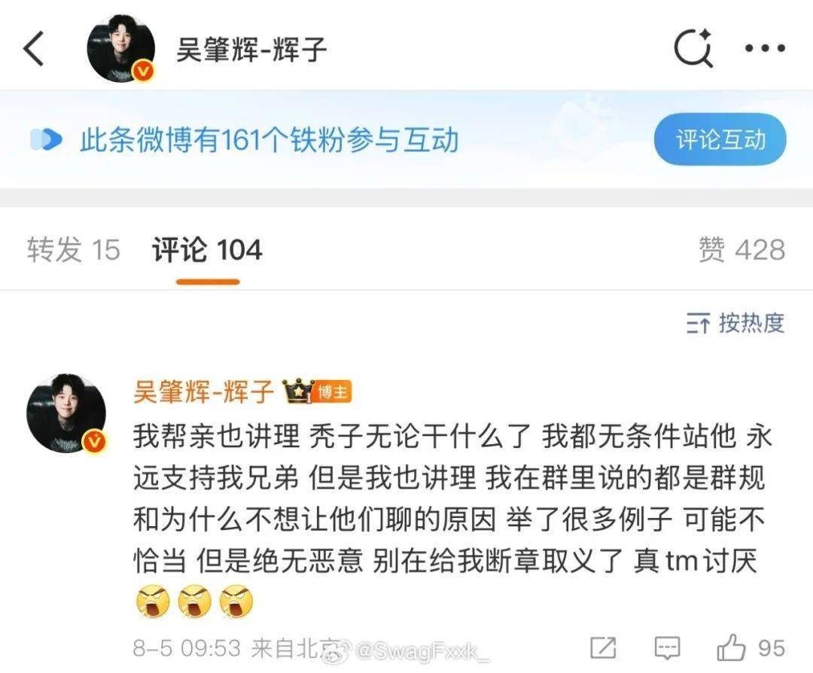Tap the commenter's avatar picture
Image resolution: width=813 pixels, height=673 pixels.
(66, 413)
